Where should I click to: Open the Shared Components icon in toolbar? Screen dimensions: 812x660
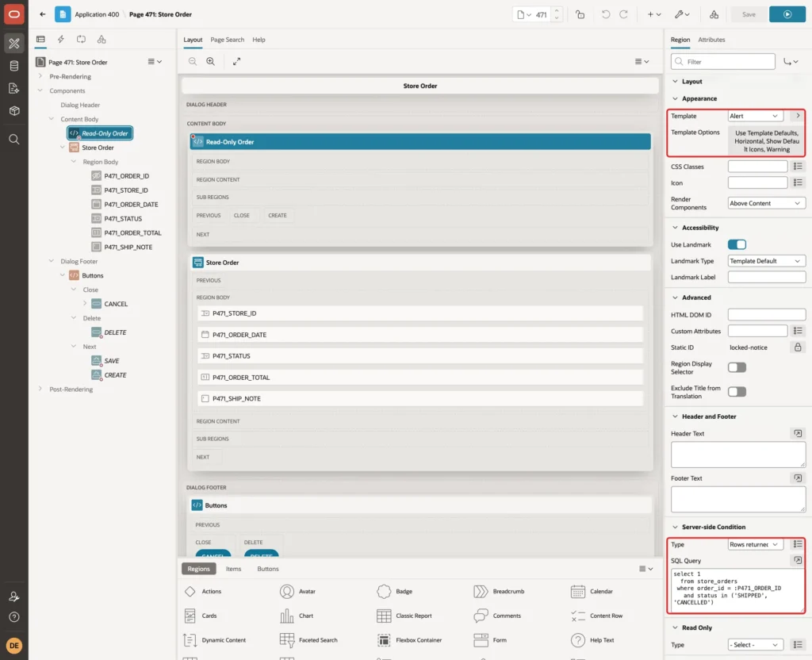pyautogui.click(x=714, y=14)
